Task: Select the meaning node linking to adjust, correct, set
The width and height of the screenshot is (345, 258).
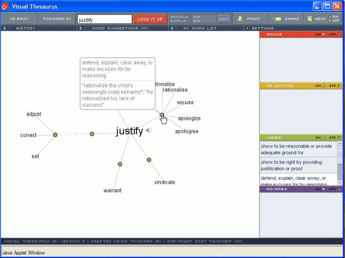Action: click(55, 135)
